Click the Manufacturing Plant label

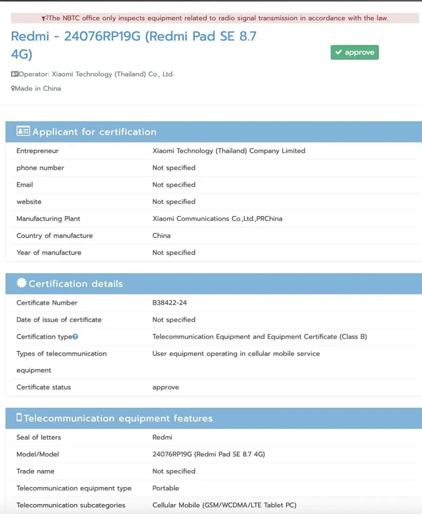49,219
